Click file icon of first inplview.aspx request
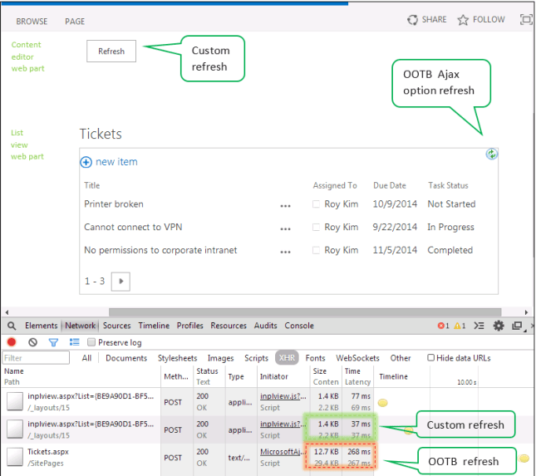The width and height of the screenshot is (536, 476). tap(15, 401)
